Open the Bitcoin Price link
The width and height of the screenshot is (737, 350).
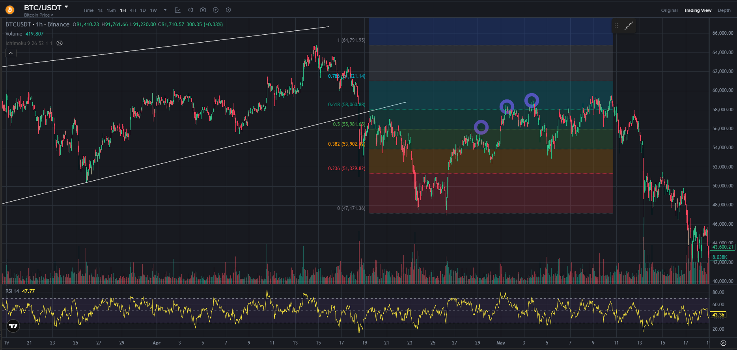coord(38,15)
